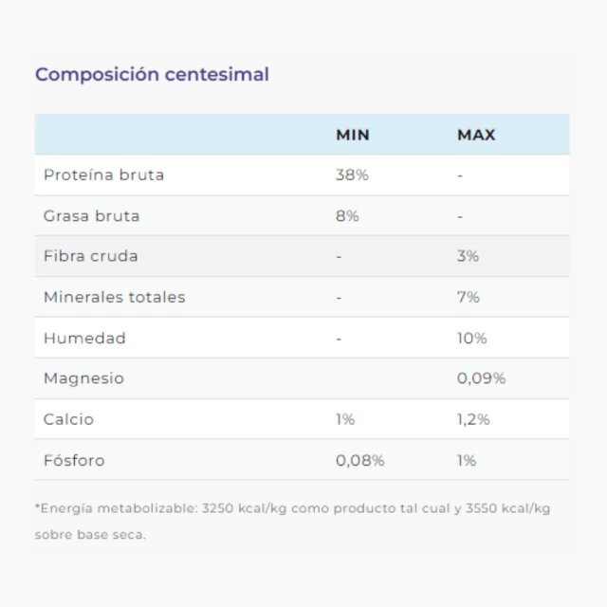The image size is (607, 607).
Task: Select the 0,08% phosphorus minimum value
Action: (x=360, y=461)
